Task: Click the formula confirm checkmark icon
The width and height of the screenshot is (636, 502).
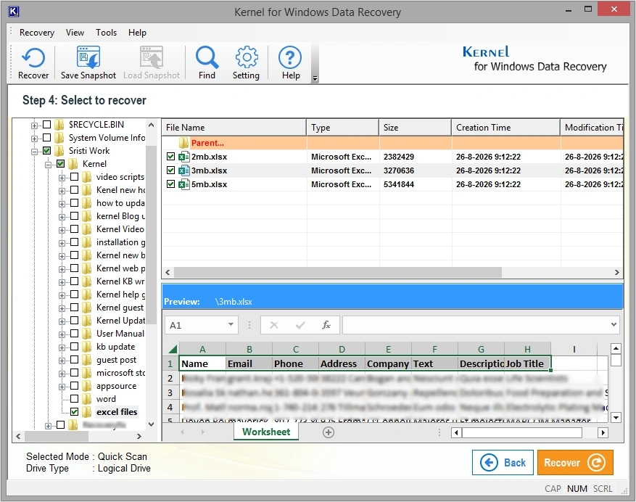Action: [x=300, y=325]
